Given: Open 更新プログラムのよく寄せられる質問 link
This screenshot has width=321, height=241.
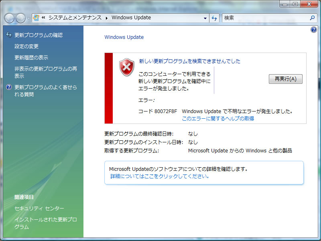Looking at the screenshot, I should (x=46, y=91).
